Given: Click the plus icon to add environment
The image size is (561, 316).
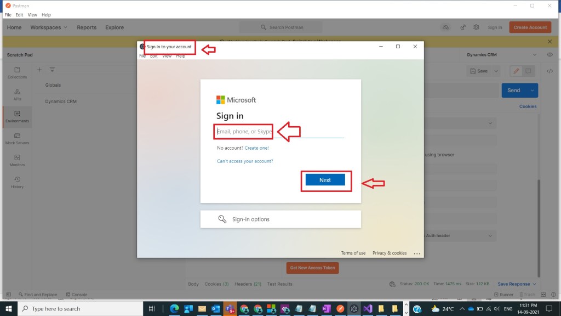Looking at the screenshot, I should point(39,70).
